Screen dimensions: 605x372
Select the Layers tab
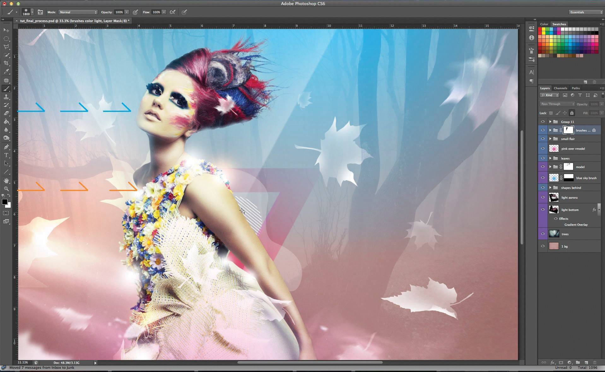click(x=545, y=88)
